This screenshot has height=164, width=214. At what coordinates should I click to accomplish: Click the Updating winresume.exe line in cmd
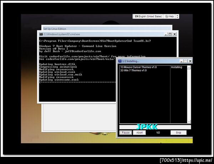[x=59, y=80]
